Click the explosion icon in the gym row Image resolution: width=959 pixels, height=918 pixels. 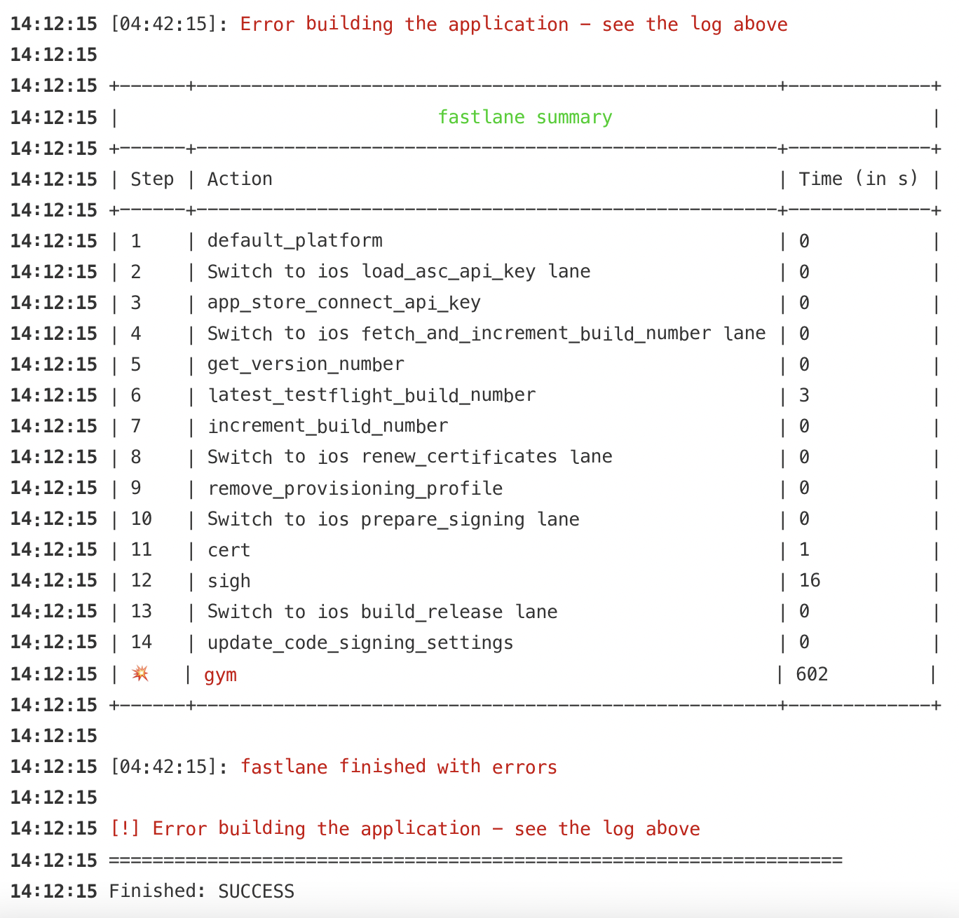click(140, 674)
